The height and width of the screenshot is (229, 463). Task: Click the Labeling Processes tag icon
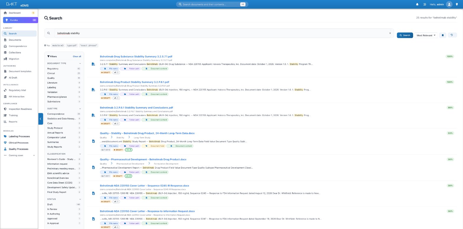5,136
